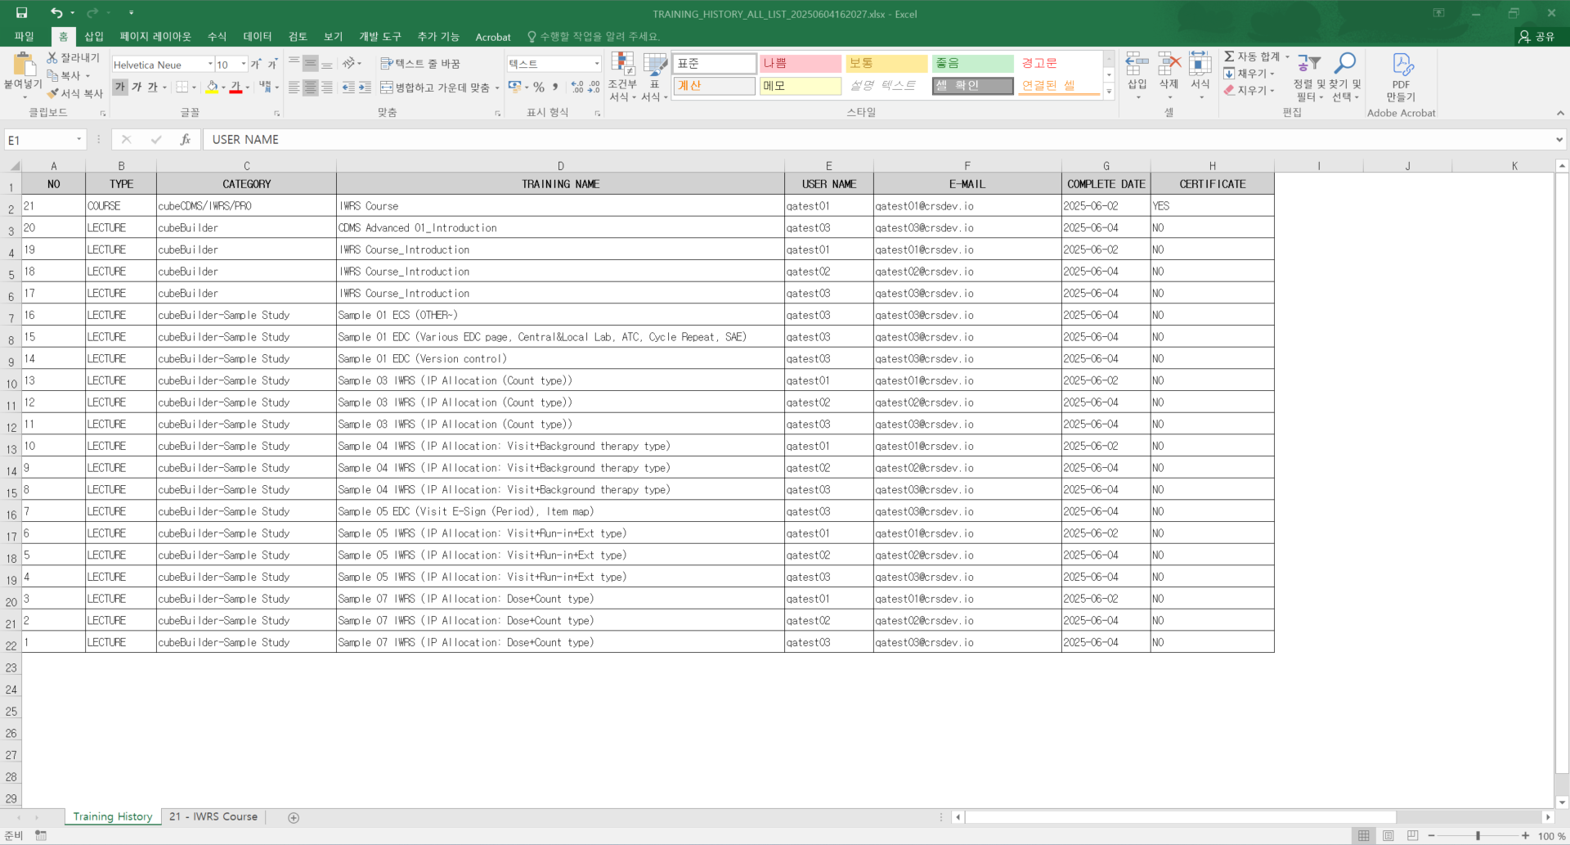The width and height of the screenshot is (1570, 845).
Task: Click the Format Painter (서식 복사) icon
Action: click(x=54, y=94)
